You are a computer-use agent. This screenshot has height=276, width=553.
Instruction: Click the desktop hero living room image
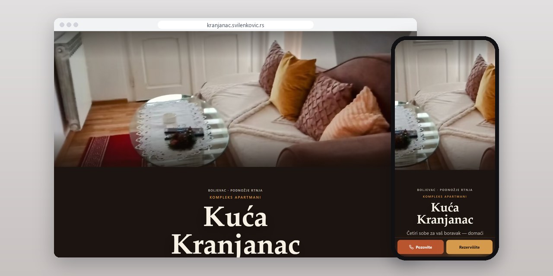222,99
